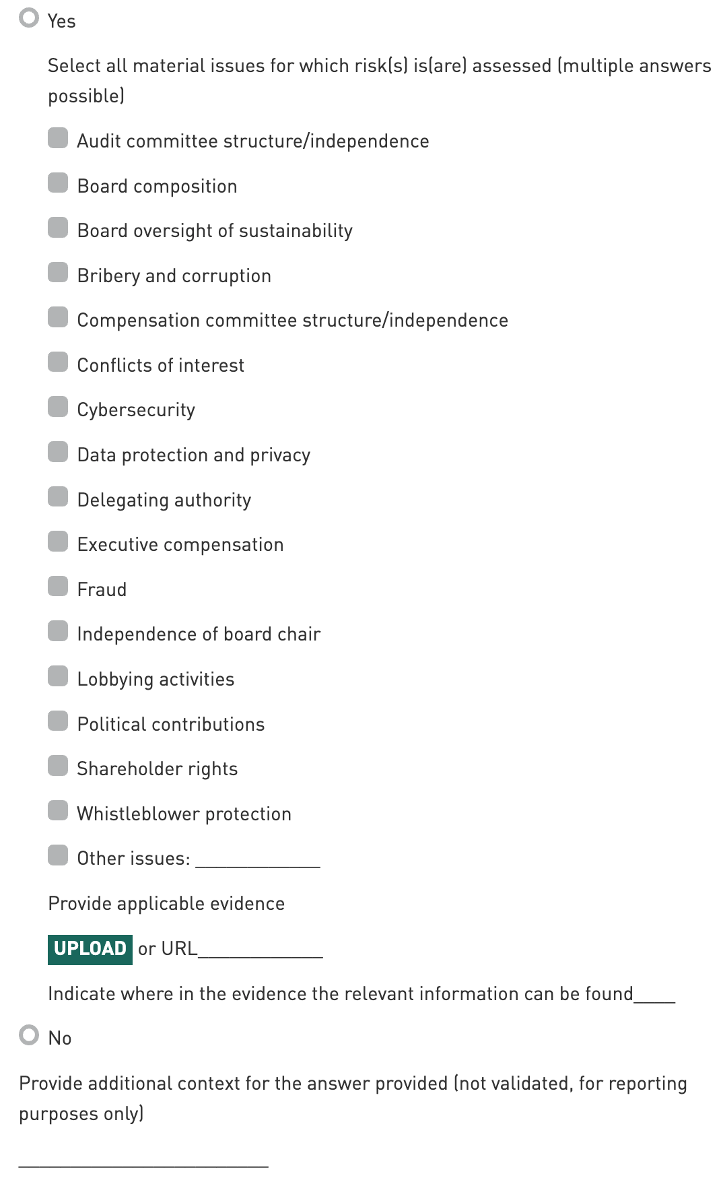Click the Other issues text field

(258, 859)
